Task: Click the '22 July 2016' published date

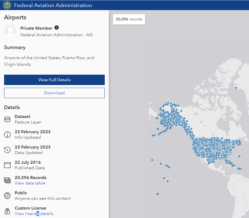Action: pyautogui.click(x=28, y=162)
